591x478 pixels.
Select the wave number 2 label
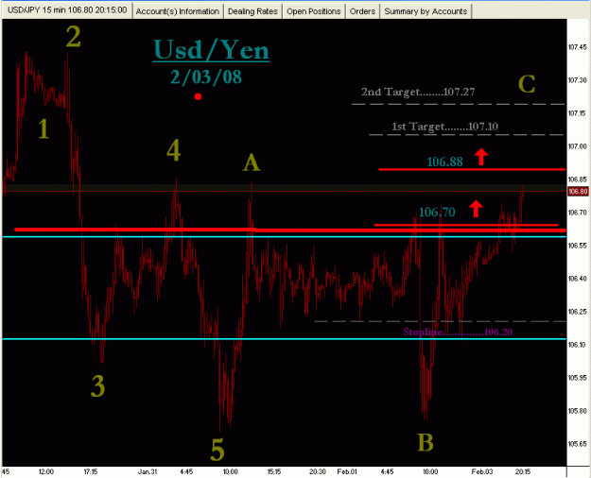tap(74, 37)
